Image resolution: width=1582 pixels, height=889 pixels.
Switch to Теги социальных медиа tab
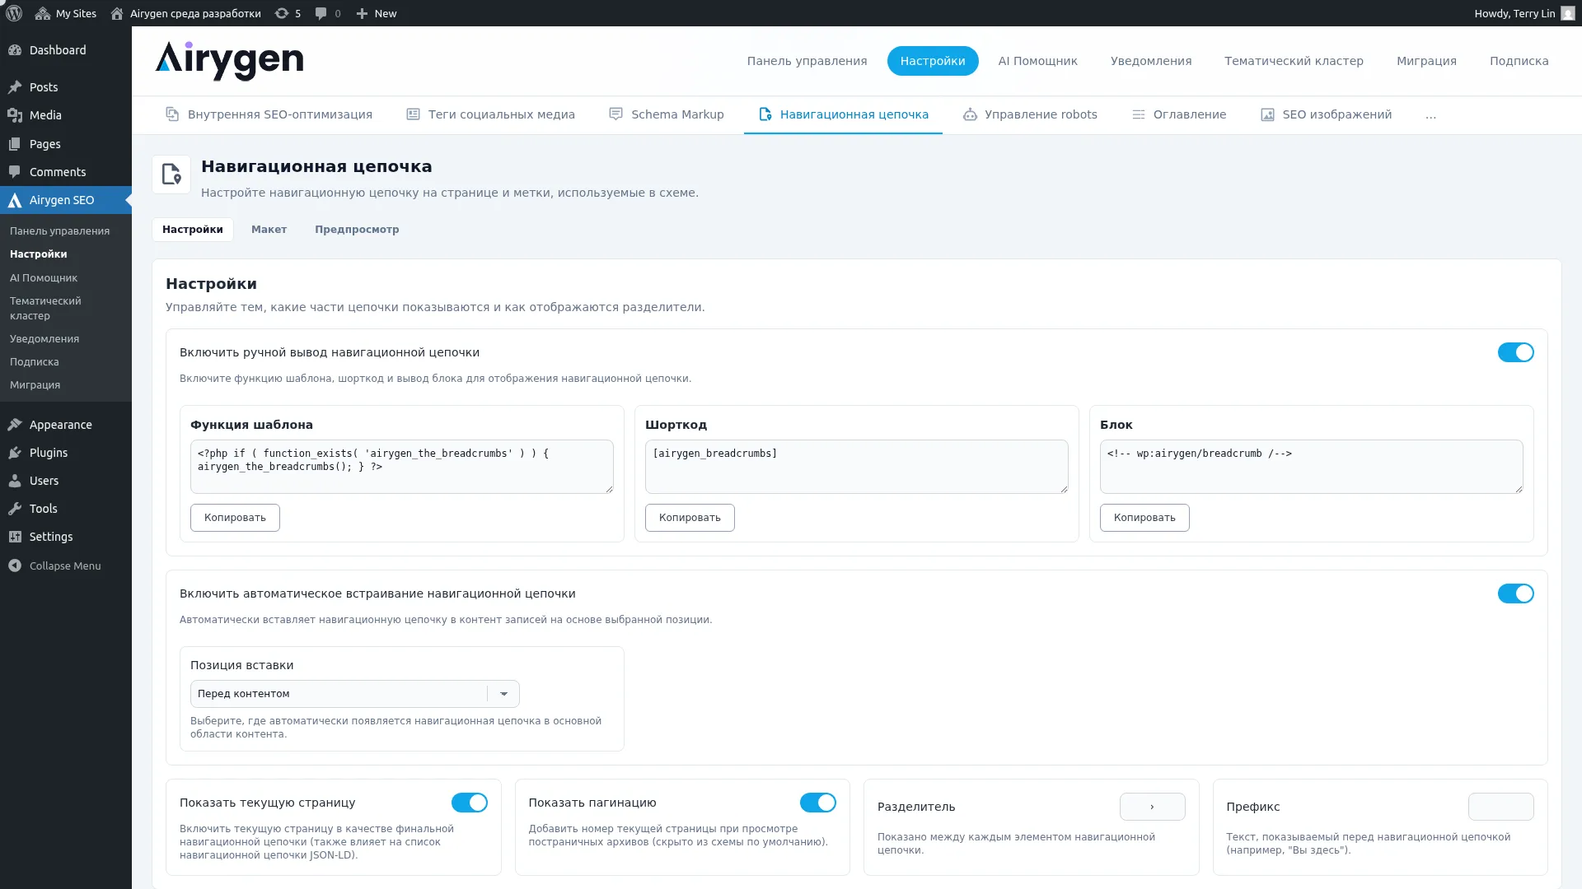tap(490, 114)
